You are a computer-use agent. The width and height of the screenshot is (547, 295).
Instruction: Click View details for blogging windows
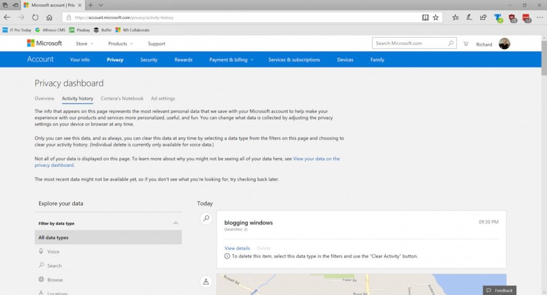coord(237,248)
